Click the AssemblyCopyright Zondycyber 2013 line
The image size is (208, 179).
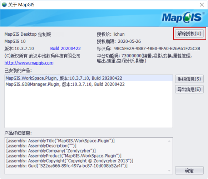[70, 161]
